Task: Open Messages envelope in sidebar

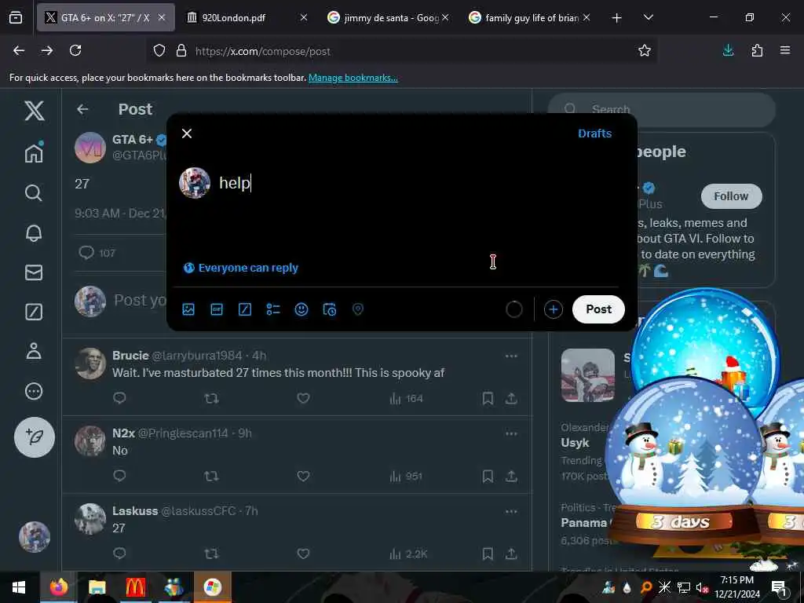Action: click(x=34, y=272)
